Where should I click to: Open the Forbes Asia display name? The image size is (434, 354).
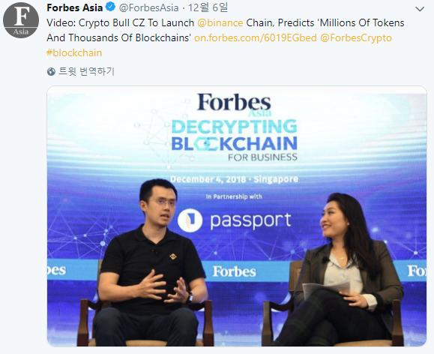tap(75, 7)
